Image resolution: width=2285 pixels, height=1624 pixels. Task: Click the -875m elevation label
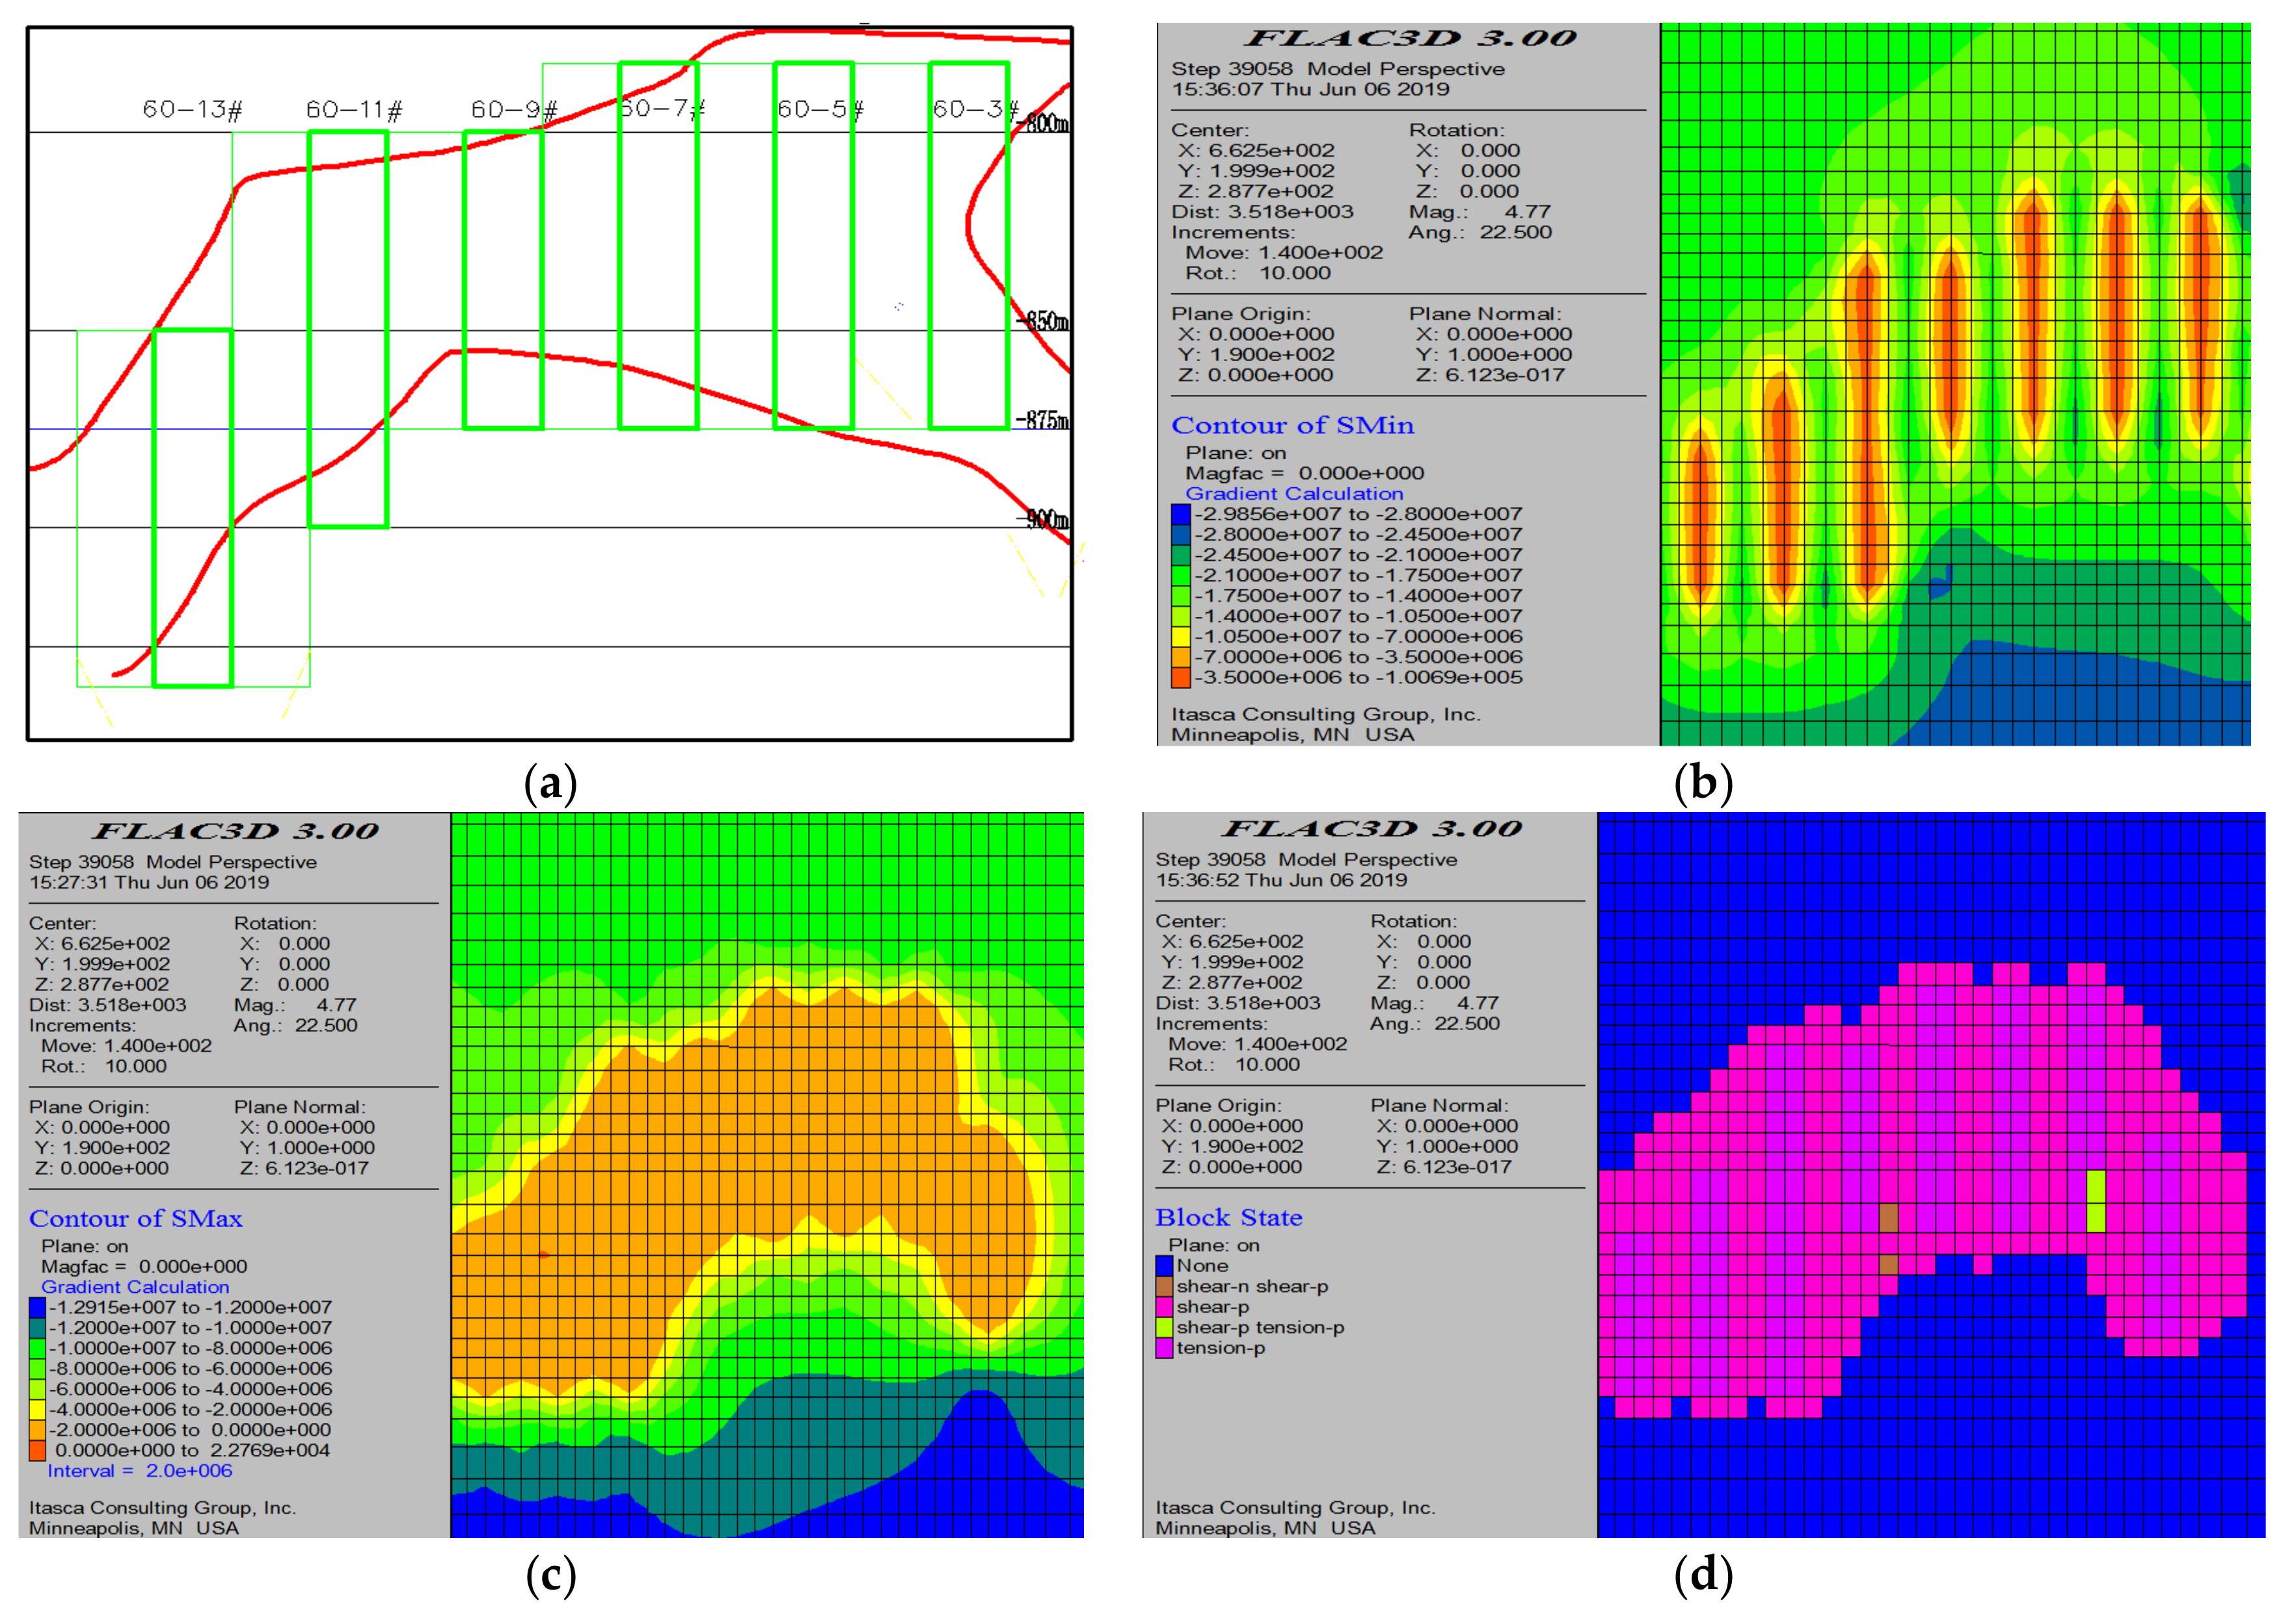tap(1043, 420)
